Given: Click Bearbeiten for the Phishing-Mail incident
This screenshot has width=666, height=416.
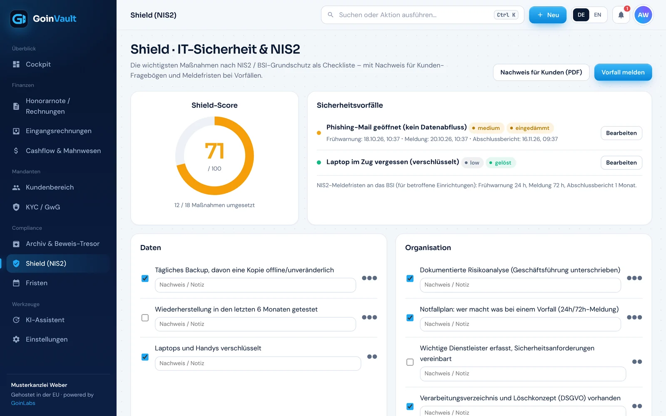Looking at the screenshot, I should [x=621, y=133].
